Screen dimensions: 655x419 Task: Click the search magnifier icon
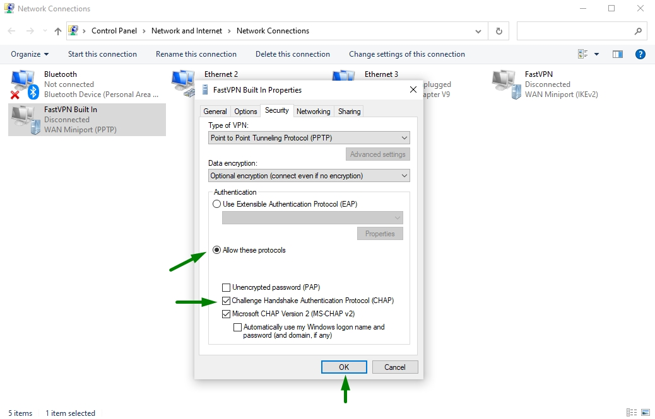[x=638, y=31]
